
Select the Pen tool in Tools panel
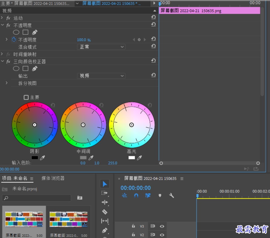click(x=104, y=230)
